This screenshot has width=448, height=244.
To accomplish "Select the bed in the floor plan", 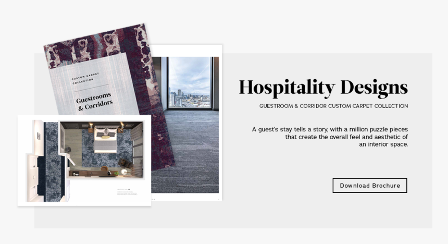I will pyautogui.click(x=105, y=140).
